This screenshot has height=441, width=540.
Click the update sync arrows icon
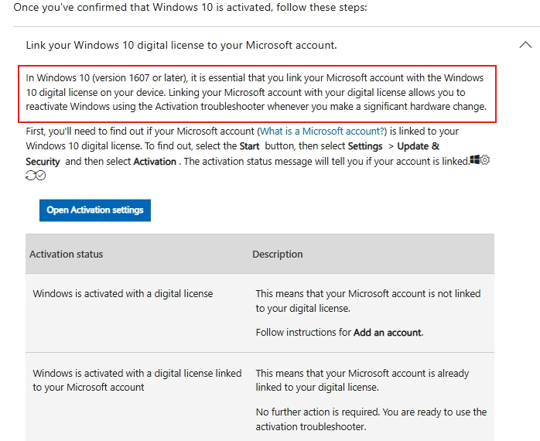coord(31,176)
